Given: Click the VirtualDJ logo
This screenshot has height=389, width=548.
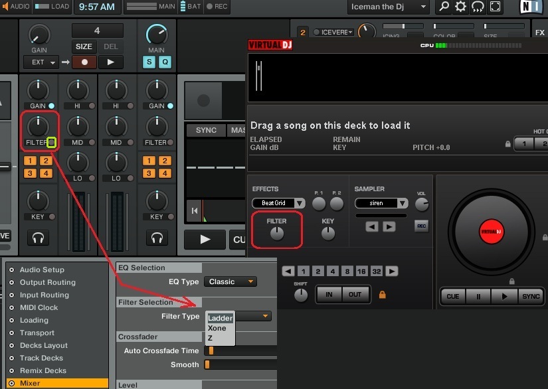Looking at the screenshot, I should pyautogui.click(x=270, y=44).
